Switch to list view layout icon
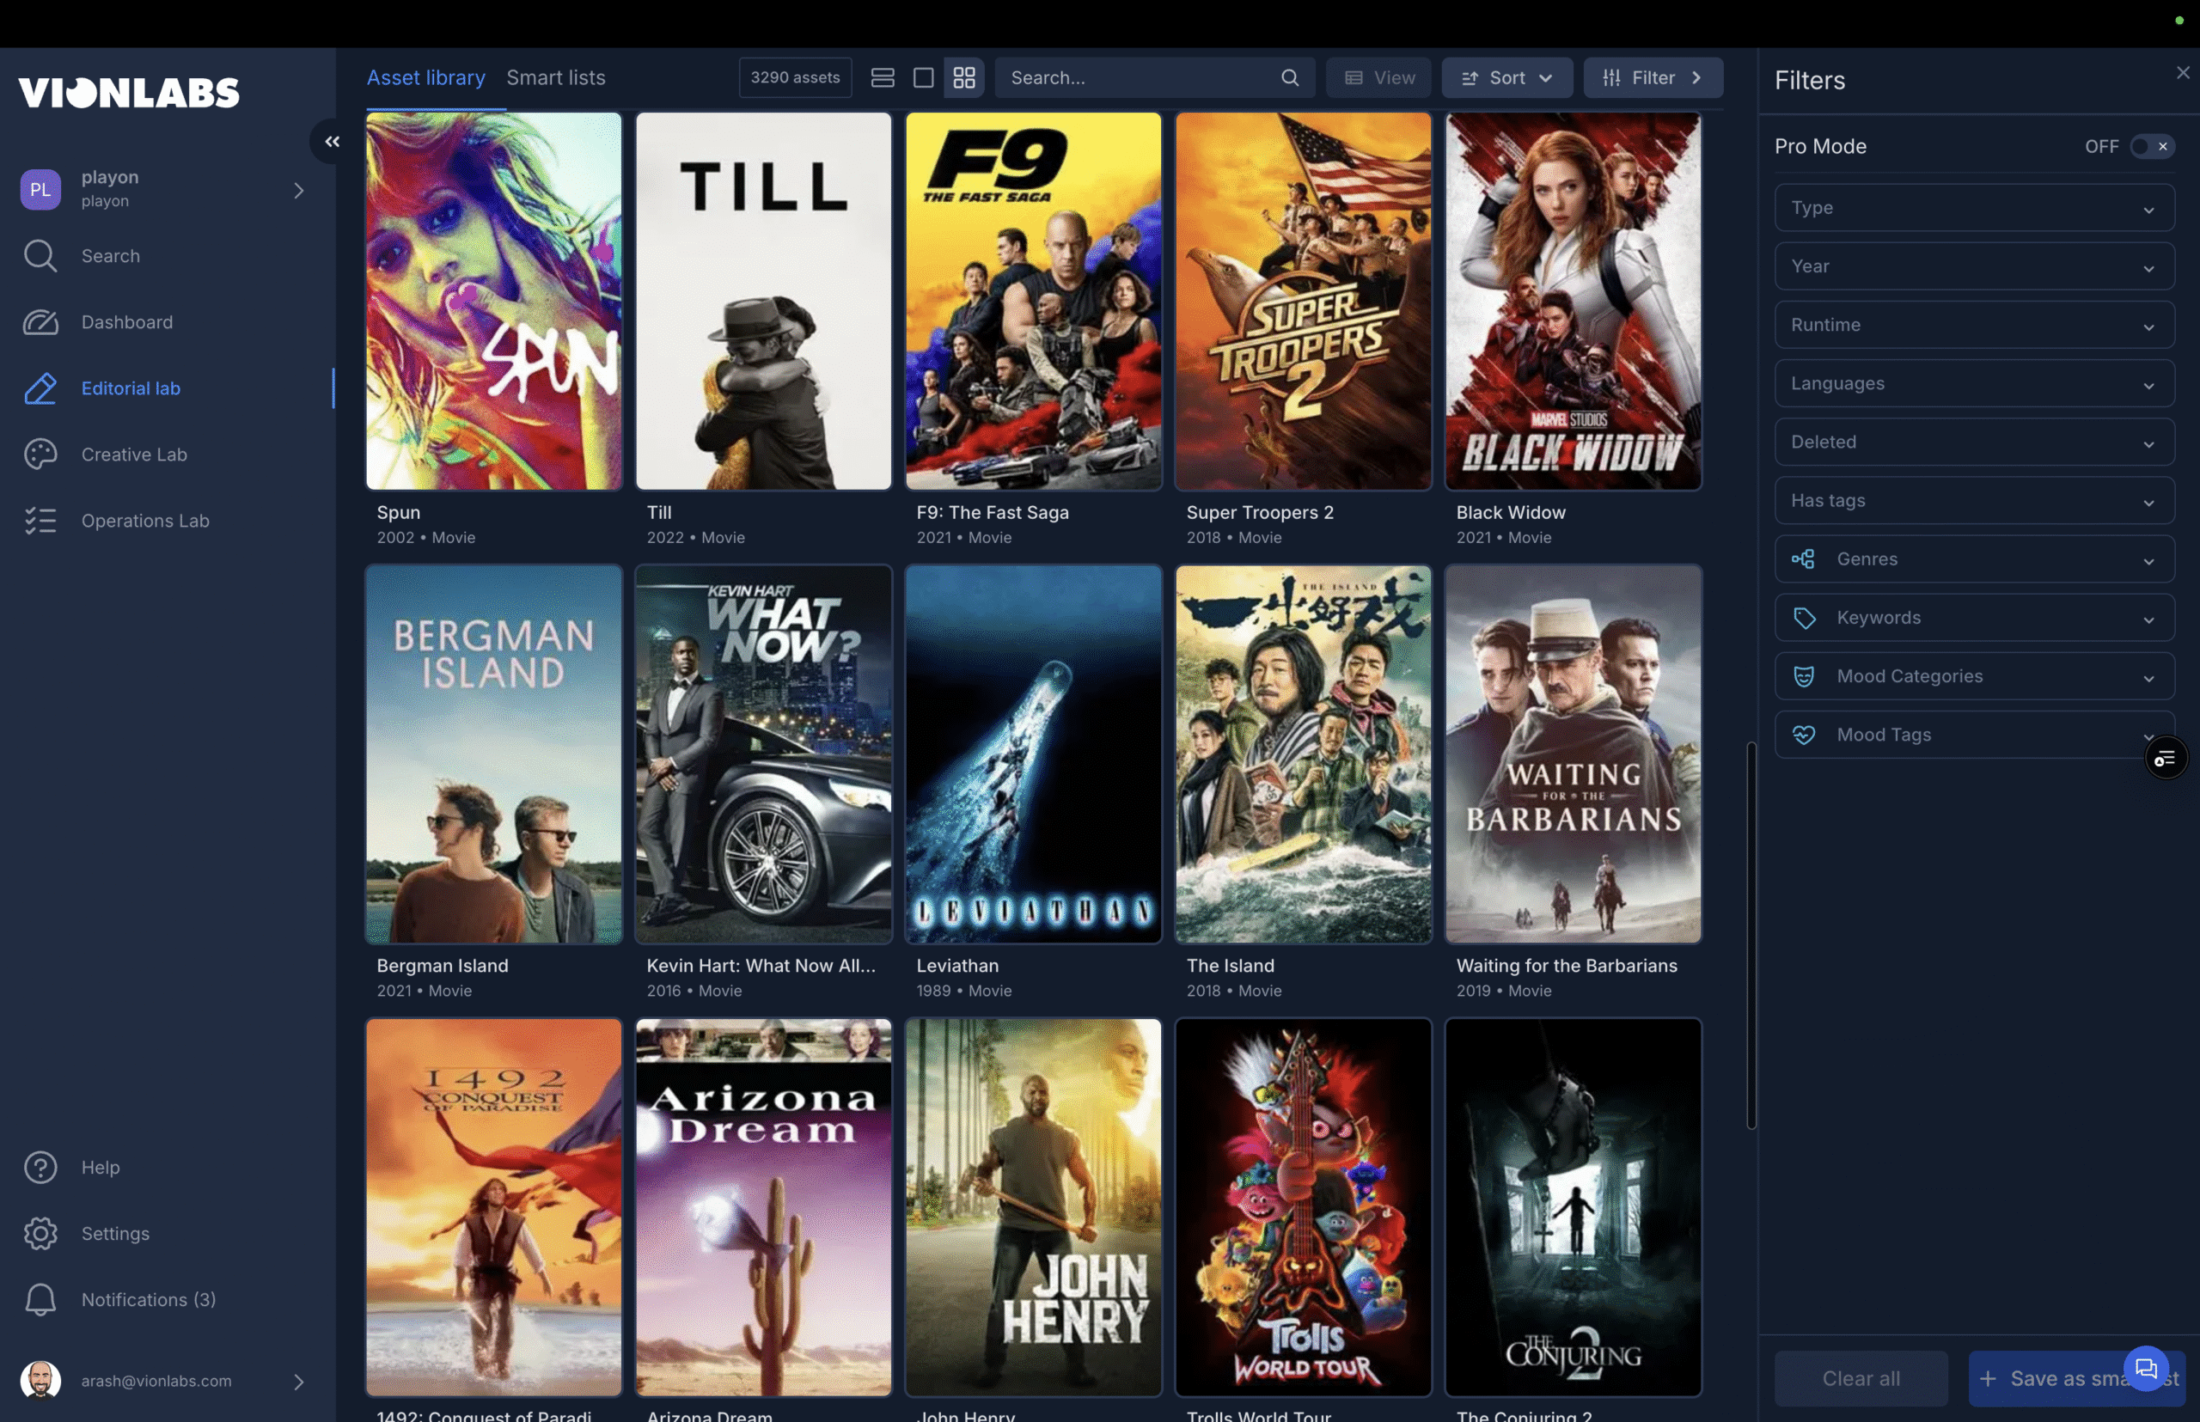 point(882,77)
